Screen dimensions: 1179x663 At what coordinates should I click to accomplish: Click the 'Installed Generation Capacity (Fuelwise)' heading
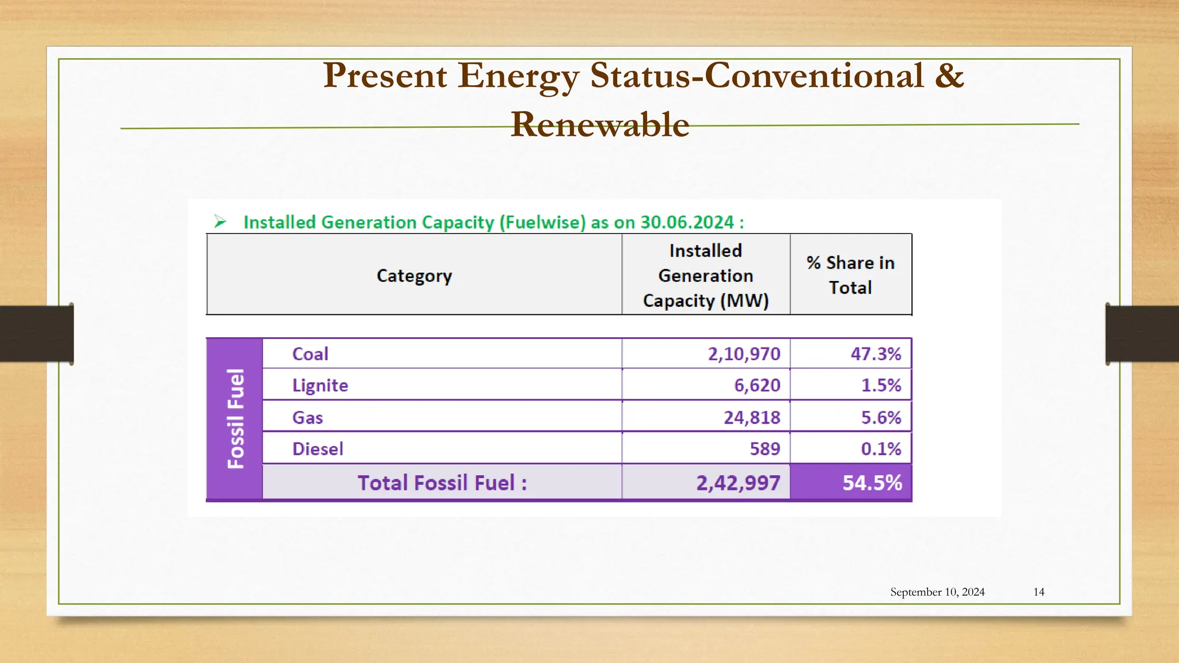click(493, 222)
